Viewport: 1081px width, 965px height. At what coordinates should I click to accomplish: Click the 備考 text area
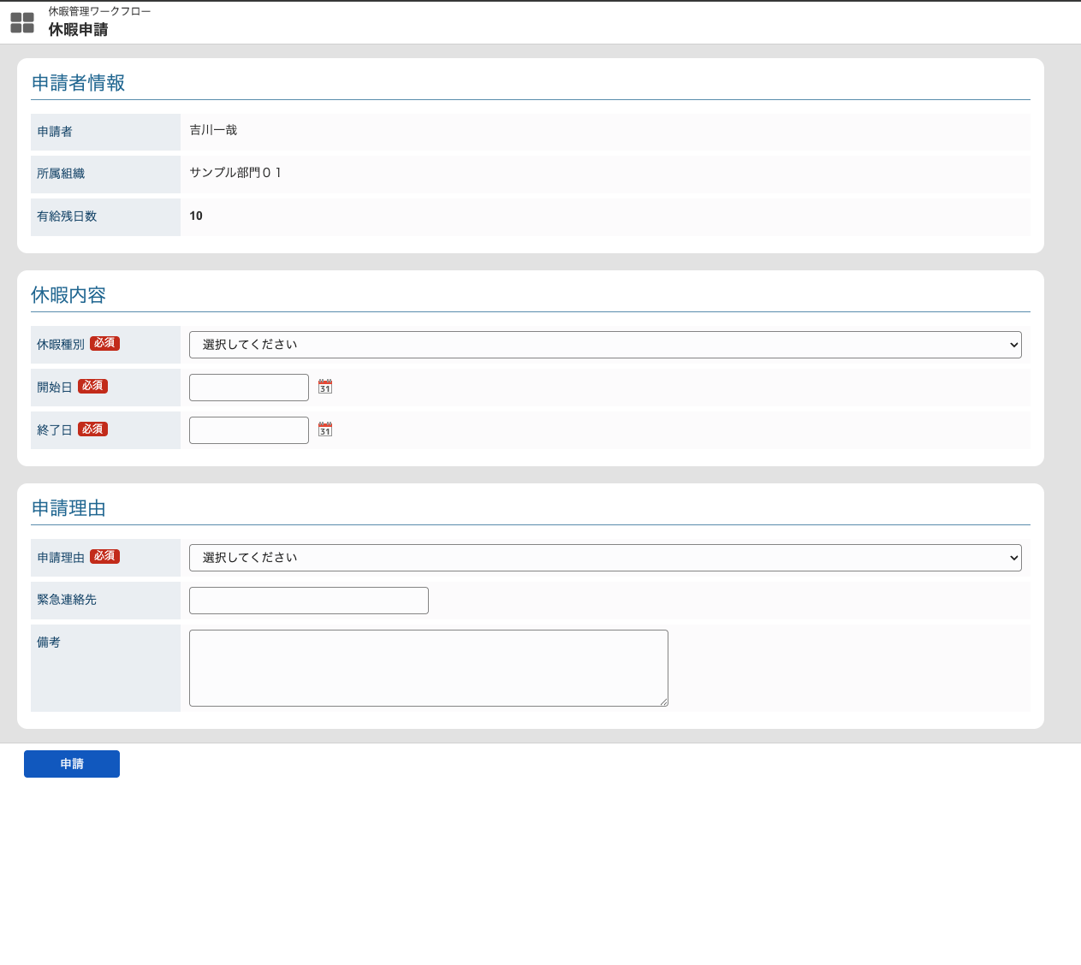point(429,668)
